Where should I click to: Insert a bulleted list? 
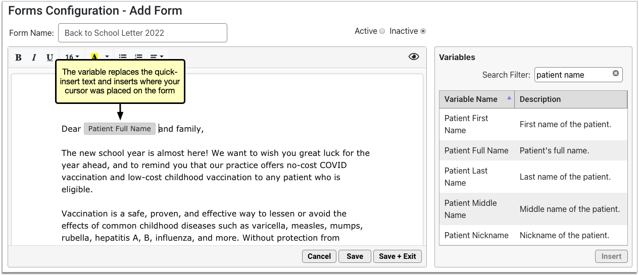123,57
